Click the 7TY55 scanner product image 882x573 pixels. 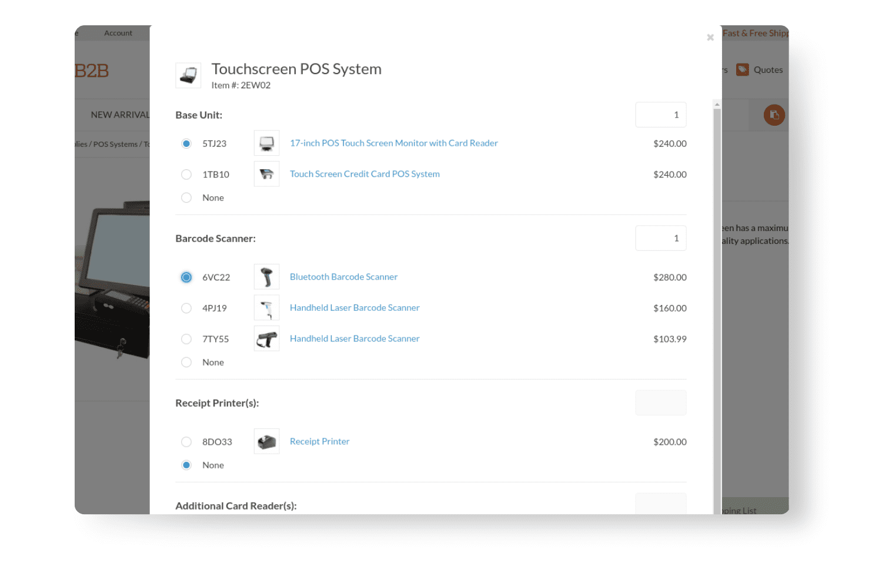click(266, 339)
